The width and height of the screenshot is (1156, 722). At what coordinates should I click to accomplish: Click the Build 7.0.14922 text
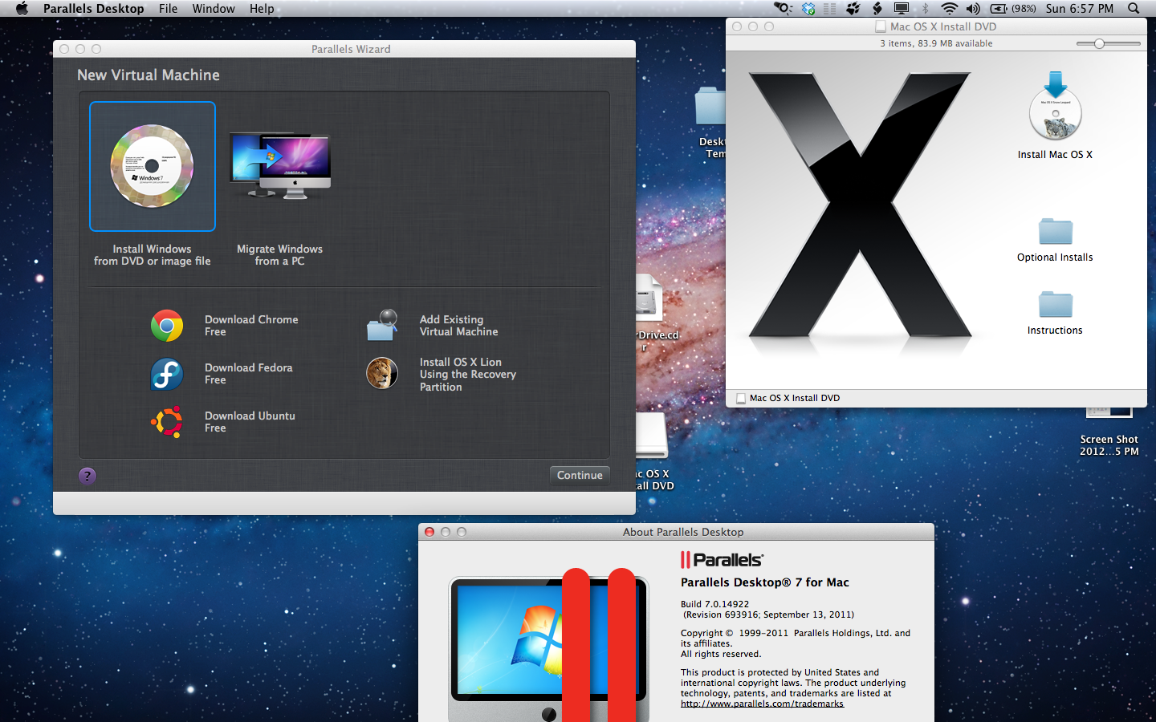pos(714,604)
